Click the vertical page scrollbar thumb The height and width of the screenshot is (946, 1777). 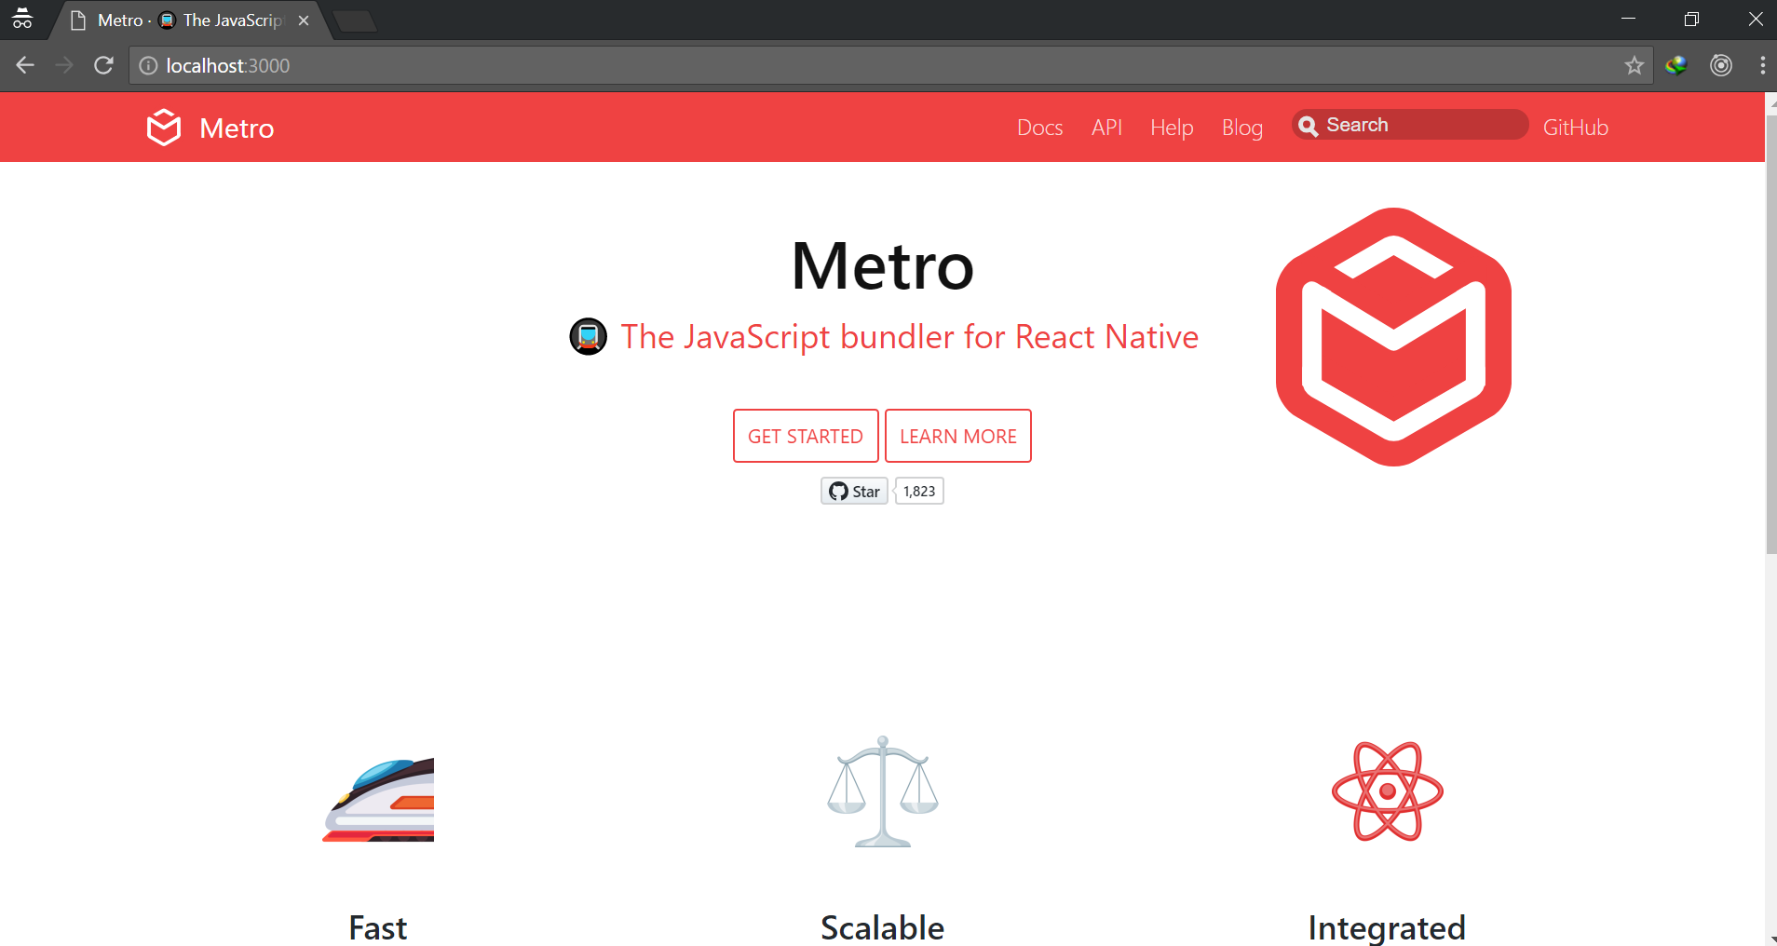point(1770,335)
